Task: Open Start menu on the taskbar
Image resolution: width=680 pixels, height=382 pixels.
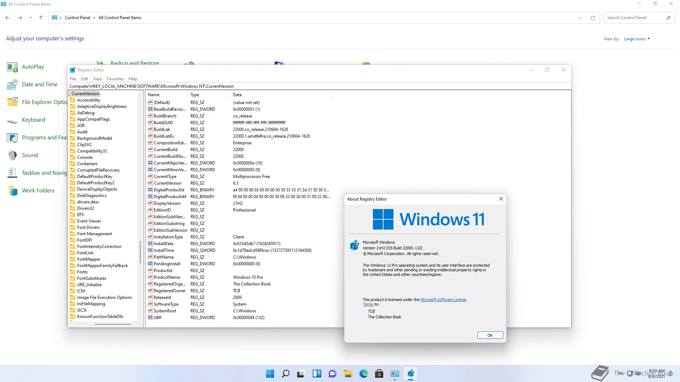Action: pos(270,374)
